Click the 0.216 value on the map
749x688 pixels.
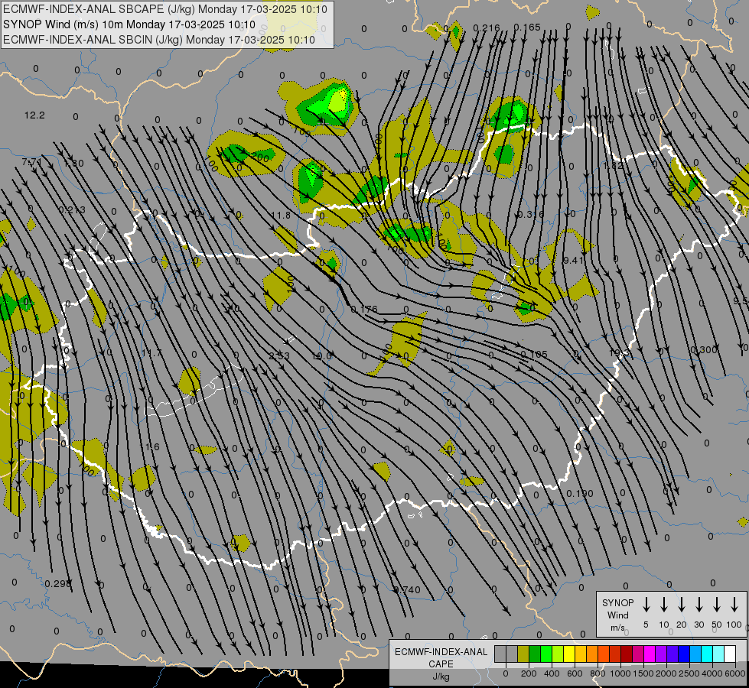[x=487, y=28]
